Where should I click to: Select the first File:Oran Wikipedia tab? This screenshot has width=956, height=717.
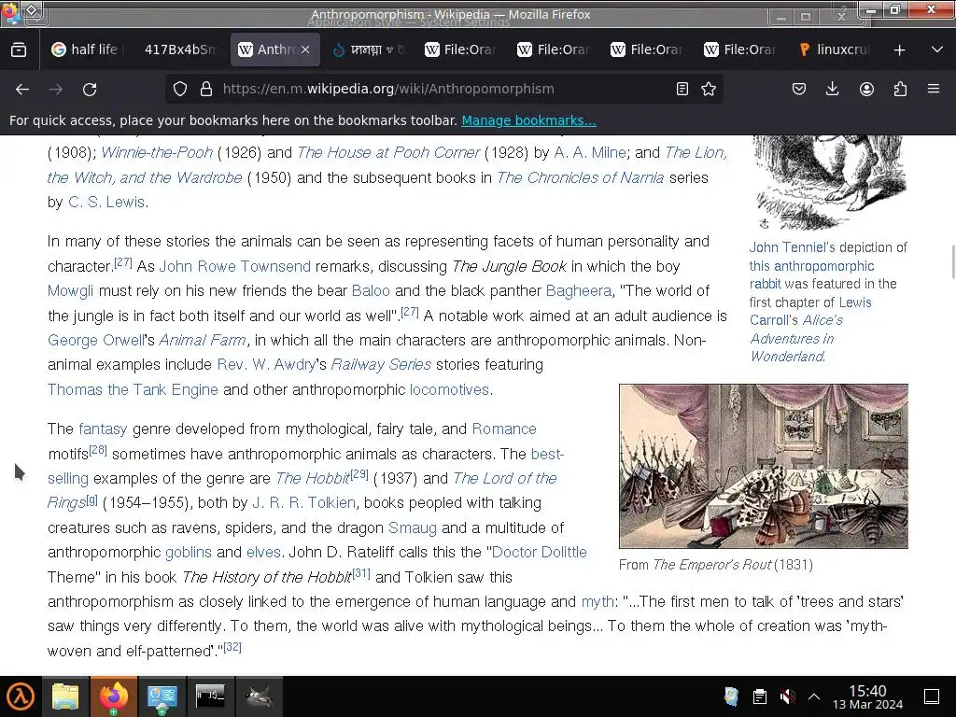462,49
